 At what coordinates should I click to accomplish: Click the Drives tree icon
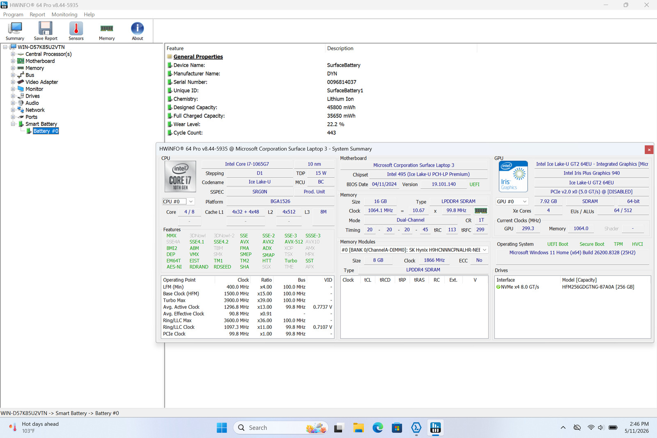pyautogui.click(x=21, y=96)
